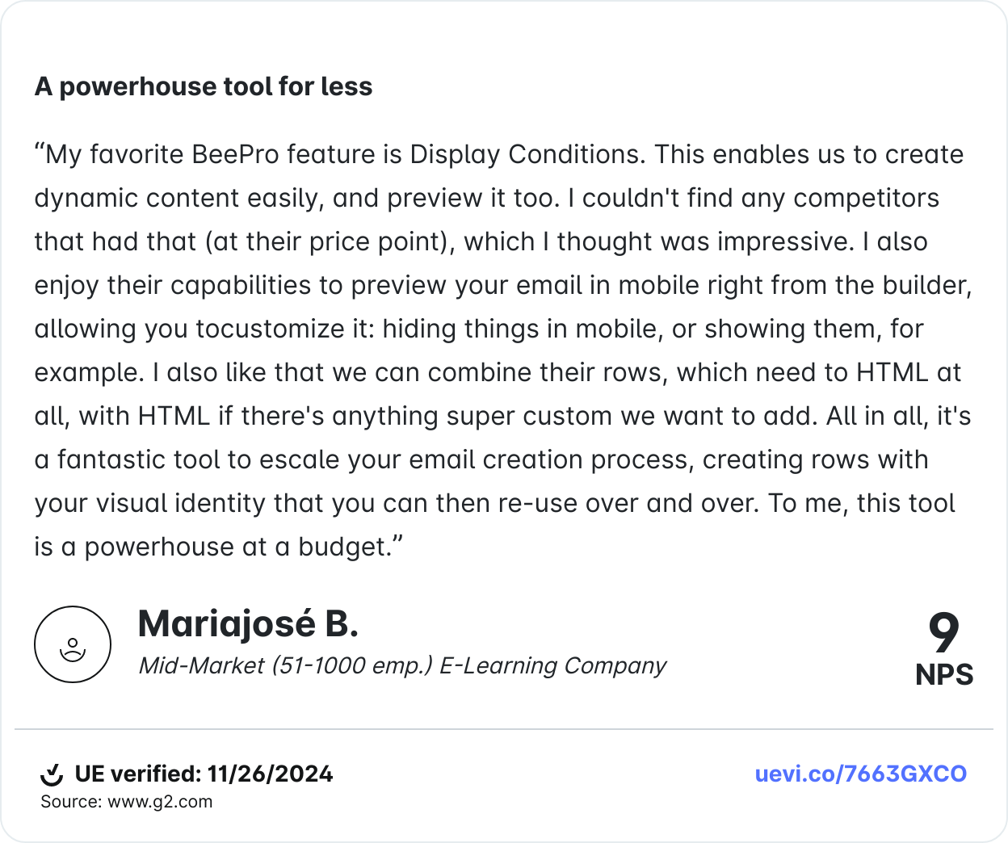This screenshot has width=1008, height=843.
Task: Click the "A powerhouse tool for less" title
Action: coord(204,86)
